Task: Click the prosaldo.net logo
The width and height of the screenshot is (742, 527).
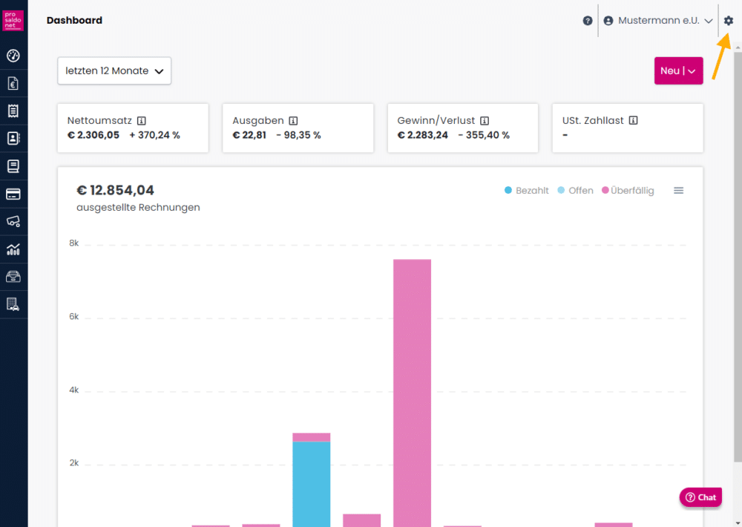Action: [x=13, y=20]
